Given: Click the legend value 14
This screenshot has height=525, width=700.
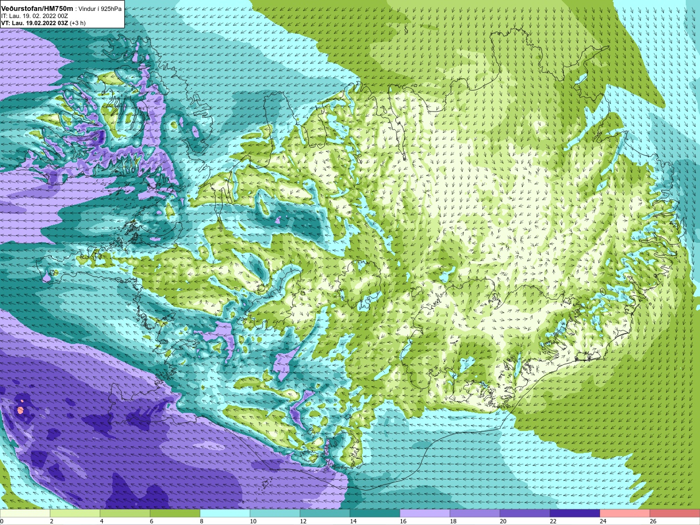Looking at the screenshot, I should point(353,521).
